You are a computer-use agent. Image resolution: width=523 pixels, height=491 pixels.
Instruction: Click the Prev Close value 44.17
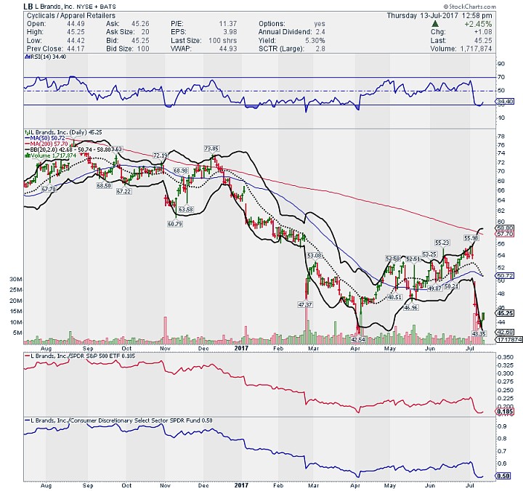click(x=76, y=49)
